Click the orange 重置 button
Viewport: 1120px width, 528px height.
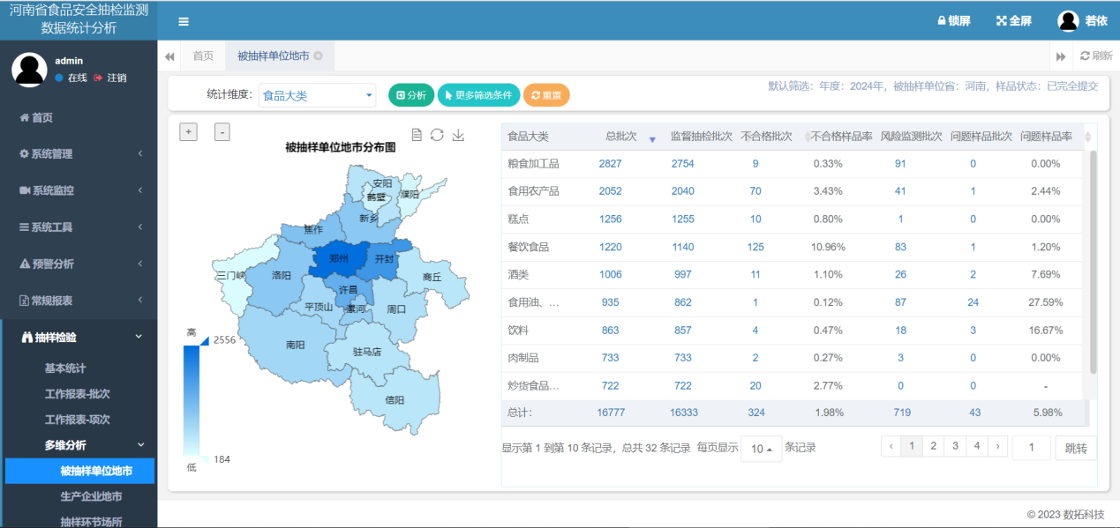tap(546, 95)
